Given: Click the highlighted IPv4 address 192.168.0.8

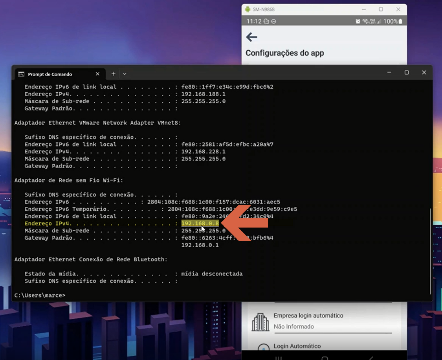Looking at the screenshot, I should click(200, 223).
